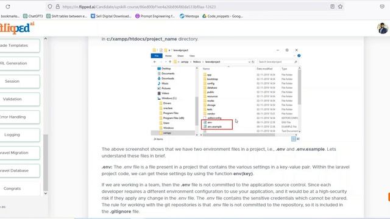The image size is (390, 219).
Task: Click the sidebar scroll down arrow
Action: (x=46, y=193)
